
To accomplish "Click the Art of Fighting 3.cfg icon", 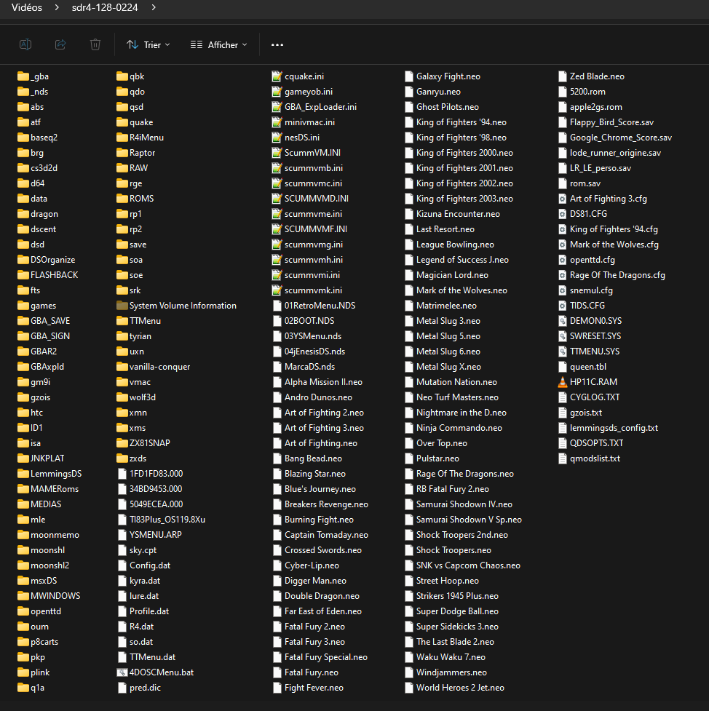I will pos(563,199).
